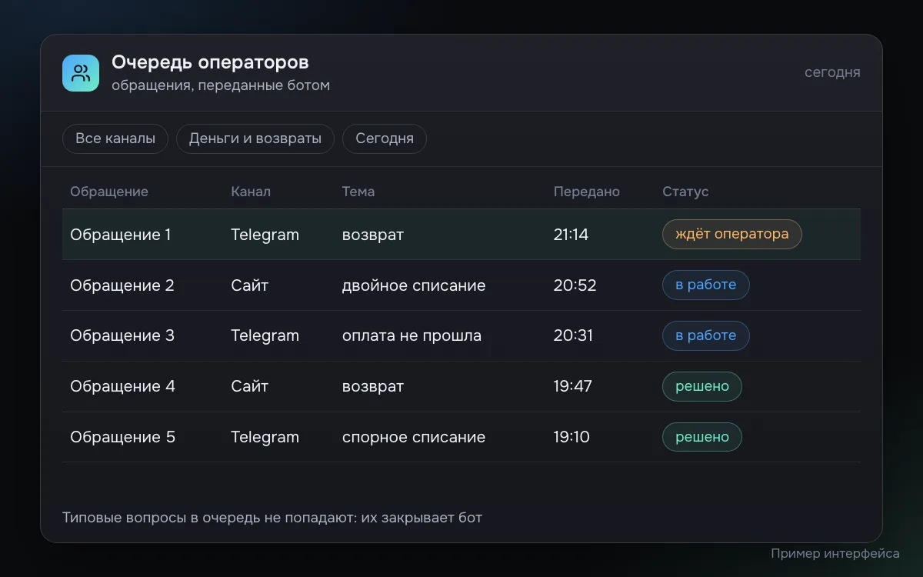
Task: Click the operators queue people icon
Action: tap(81, 73)
